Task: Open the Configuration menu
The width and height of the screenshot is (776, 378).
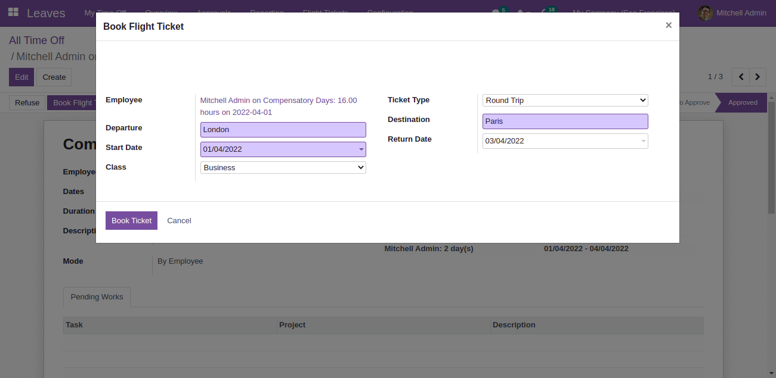Action: tap(389, 12)
